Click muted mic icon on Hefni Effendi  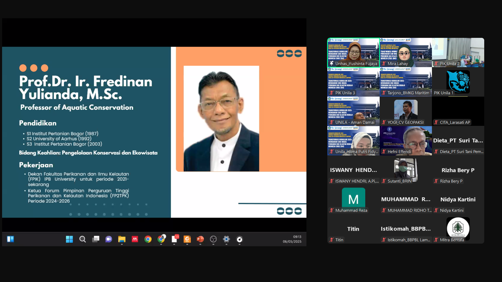[x=384, y=152]
